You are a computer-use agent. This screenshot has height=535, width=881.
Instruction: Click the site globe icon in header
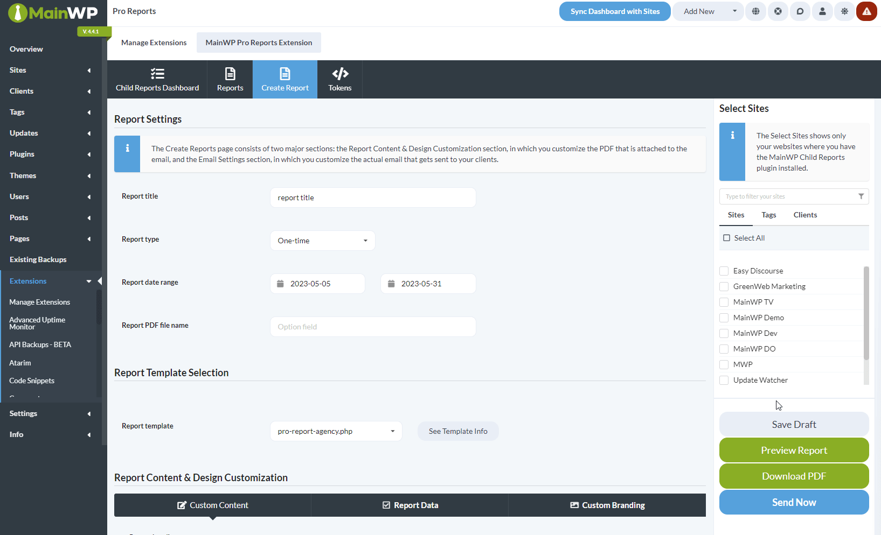(x=756, y=11)
